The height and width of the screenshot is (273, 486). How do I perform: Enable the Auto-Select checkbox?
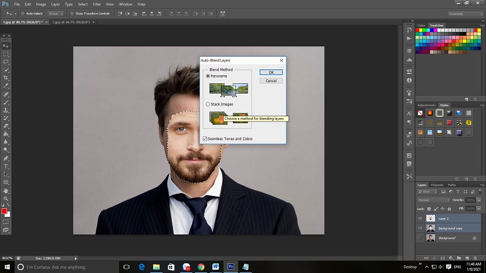click(23, 14)
